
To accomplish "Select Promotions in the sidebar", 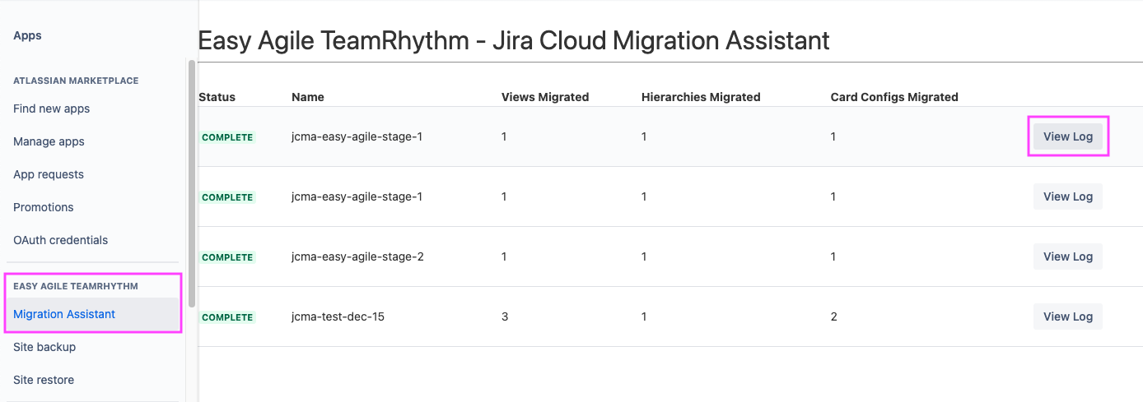I will (x=44, y=207).
